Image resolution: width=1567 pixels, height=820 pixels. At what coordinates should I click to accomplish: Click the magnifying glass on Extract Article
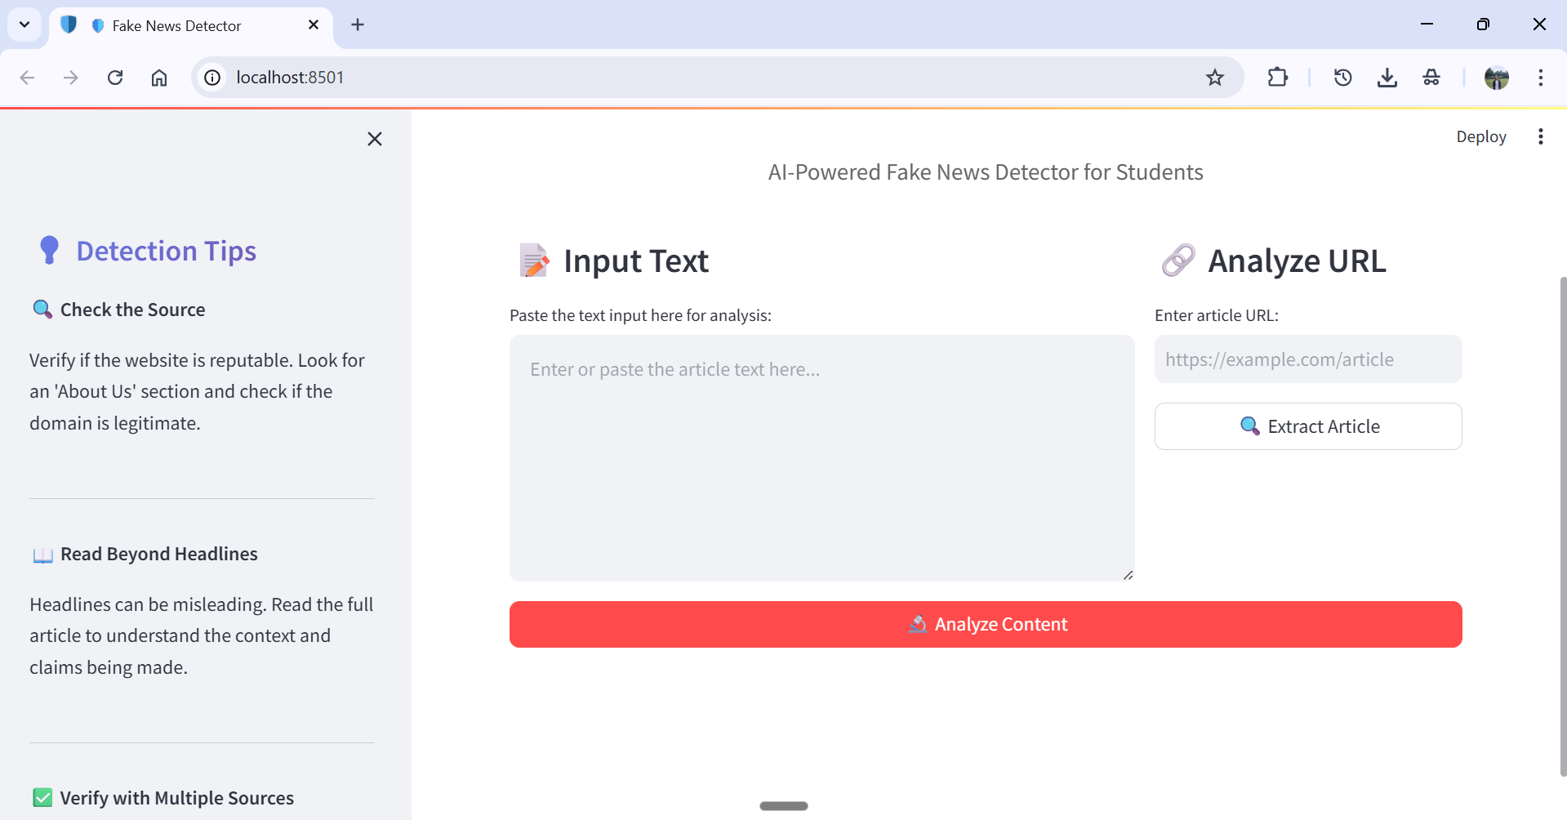1249,426
